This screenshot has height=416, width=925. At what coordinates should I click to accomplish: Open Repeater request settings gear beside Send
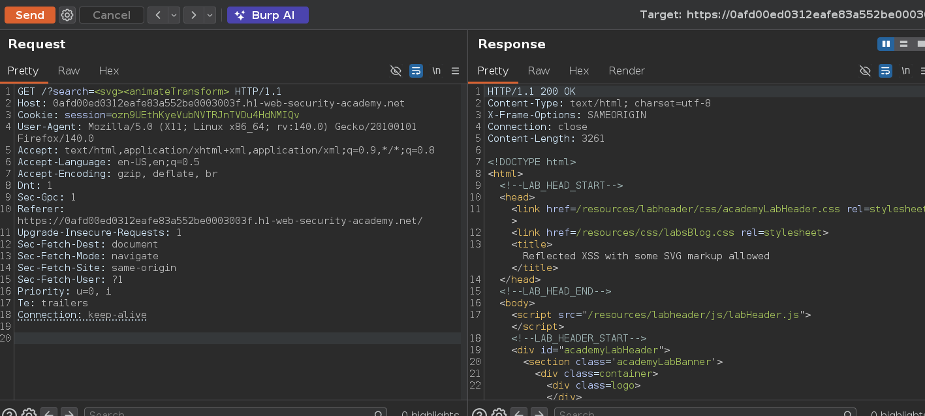(67, 15)
